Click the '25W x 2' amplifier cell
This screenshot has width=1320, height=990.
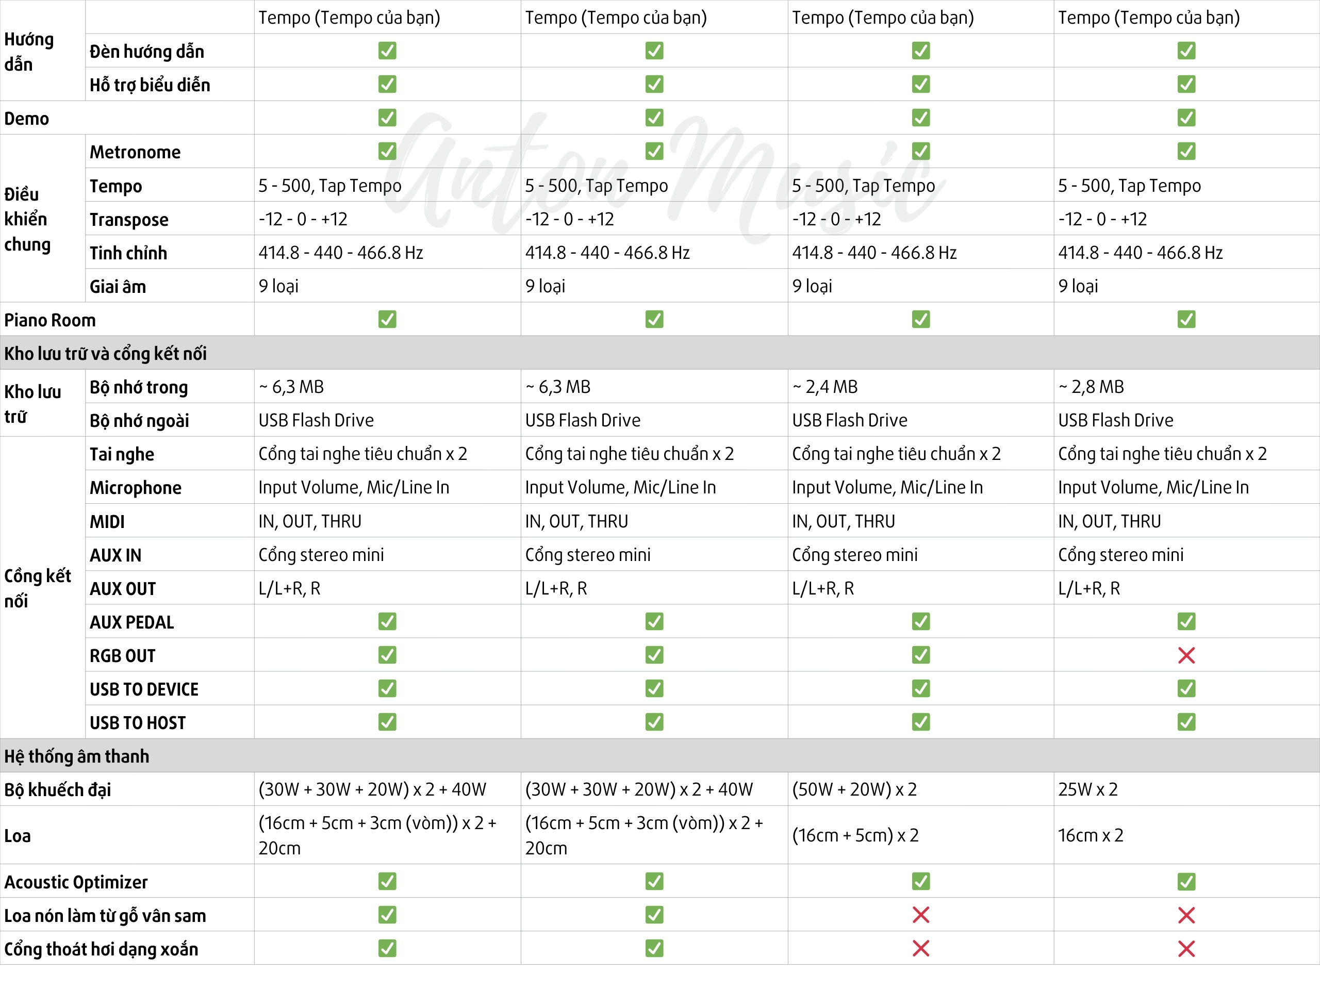[x=1087, y=789]
